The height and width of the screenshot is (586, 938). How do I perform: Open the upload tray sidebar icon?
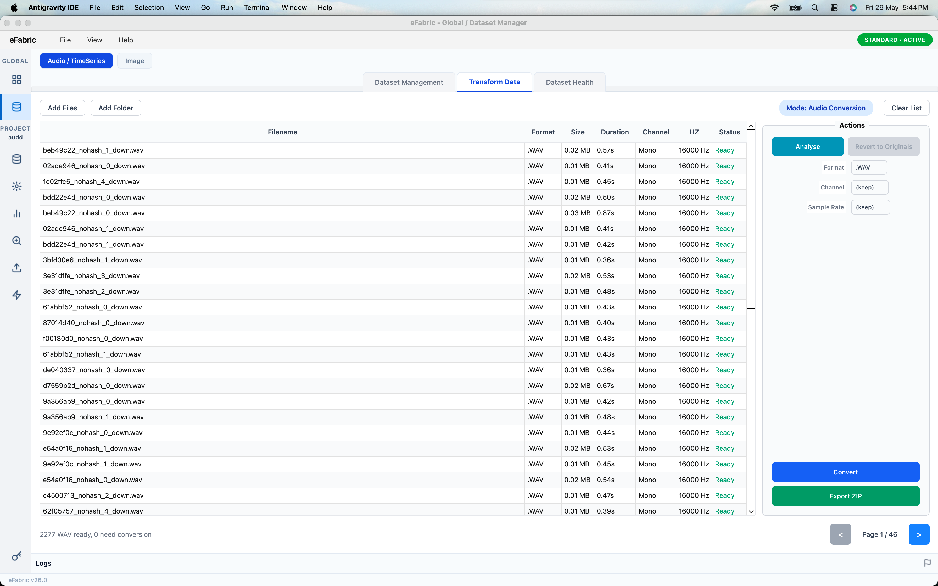[16, 268]
